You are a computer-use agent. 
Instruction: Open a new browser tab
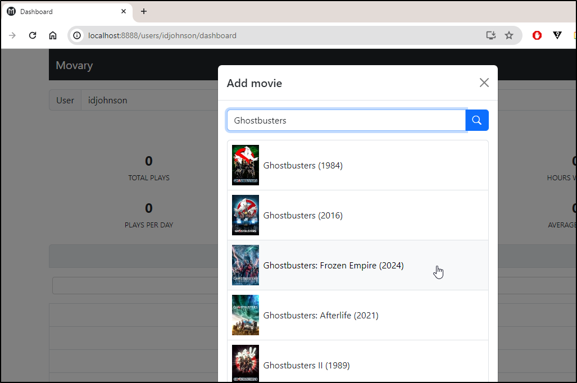[143, 11]
